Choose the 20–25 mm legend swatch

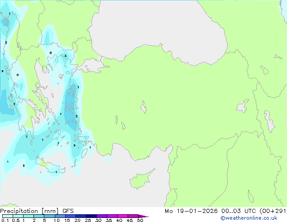point(81,216)
